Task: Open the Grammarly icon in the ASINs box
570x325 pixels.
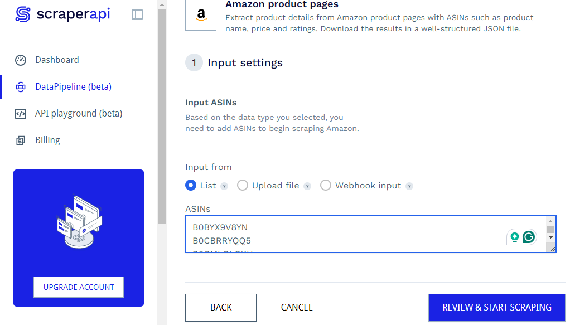Action: pyautogui.click(x=529, y=237)
